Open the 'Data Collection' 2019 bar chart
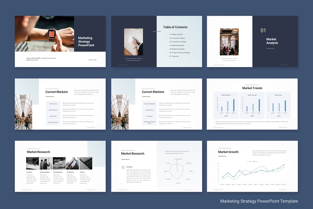 [x=226, y=105]
